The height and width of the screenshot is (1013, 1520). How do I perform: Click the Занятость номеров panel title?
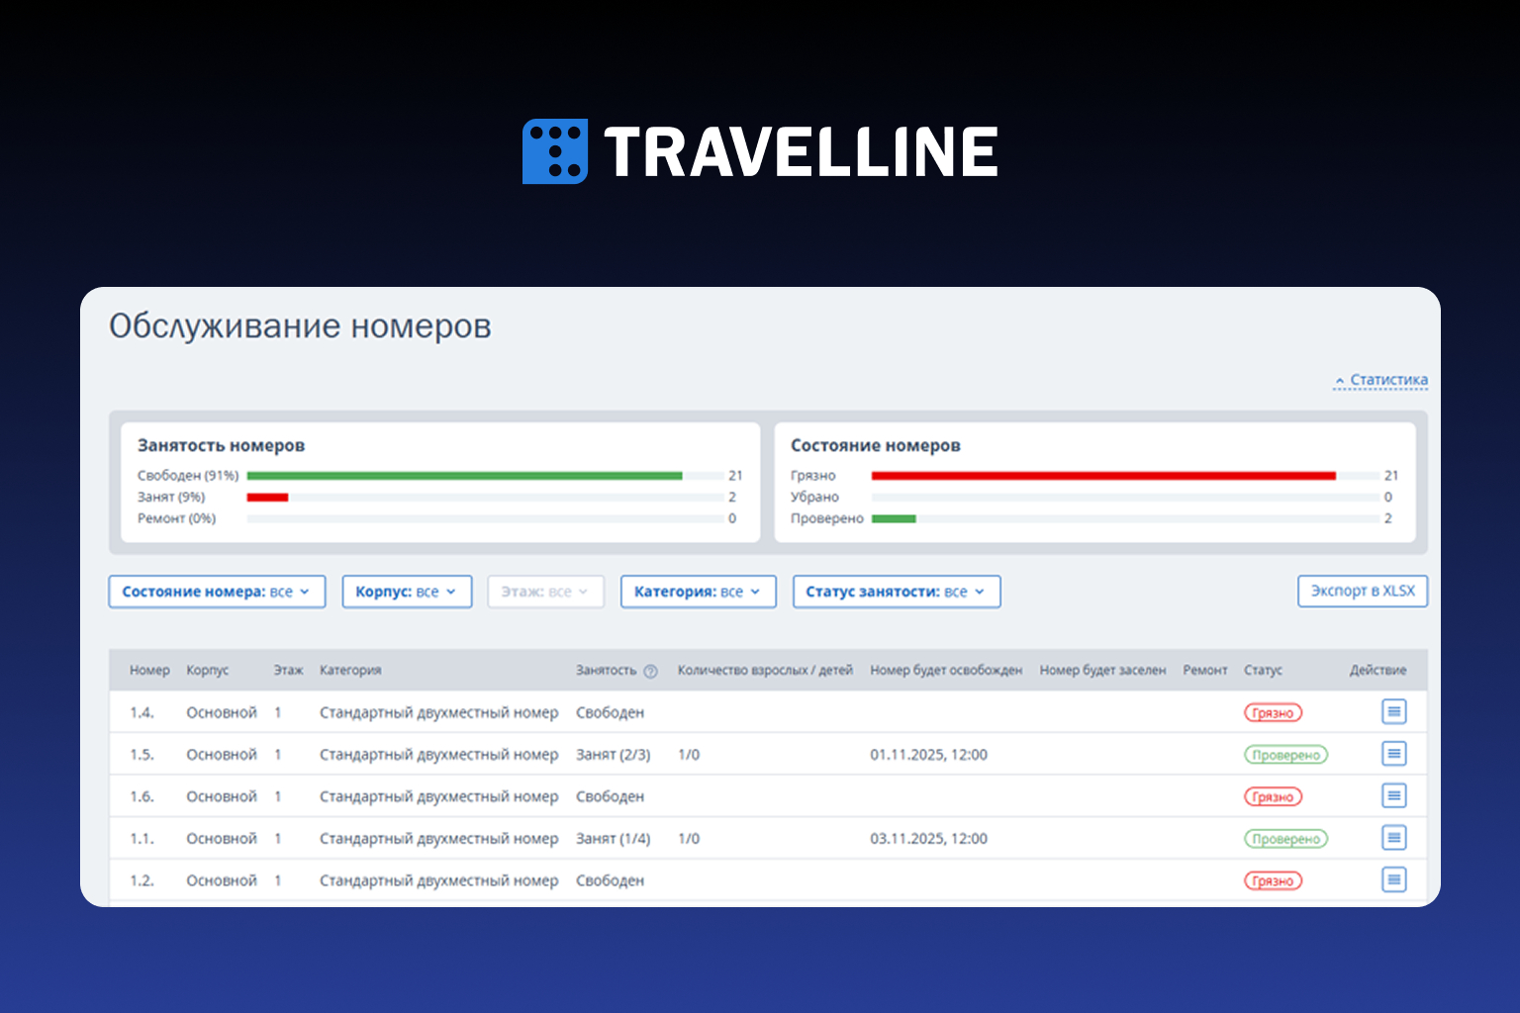tap(221, 446)
